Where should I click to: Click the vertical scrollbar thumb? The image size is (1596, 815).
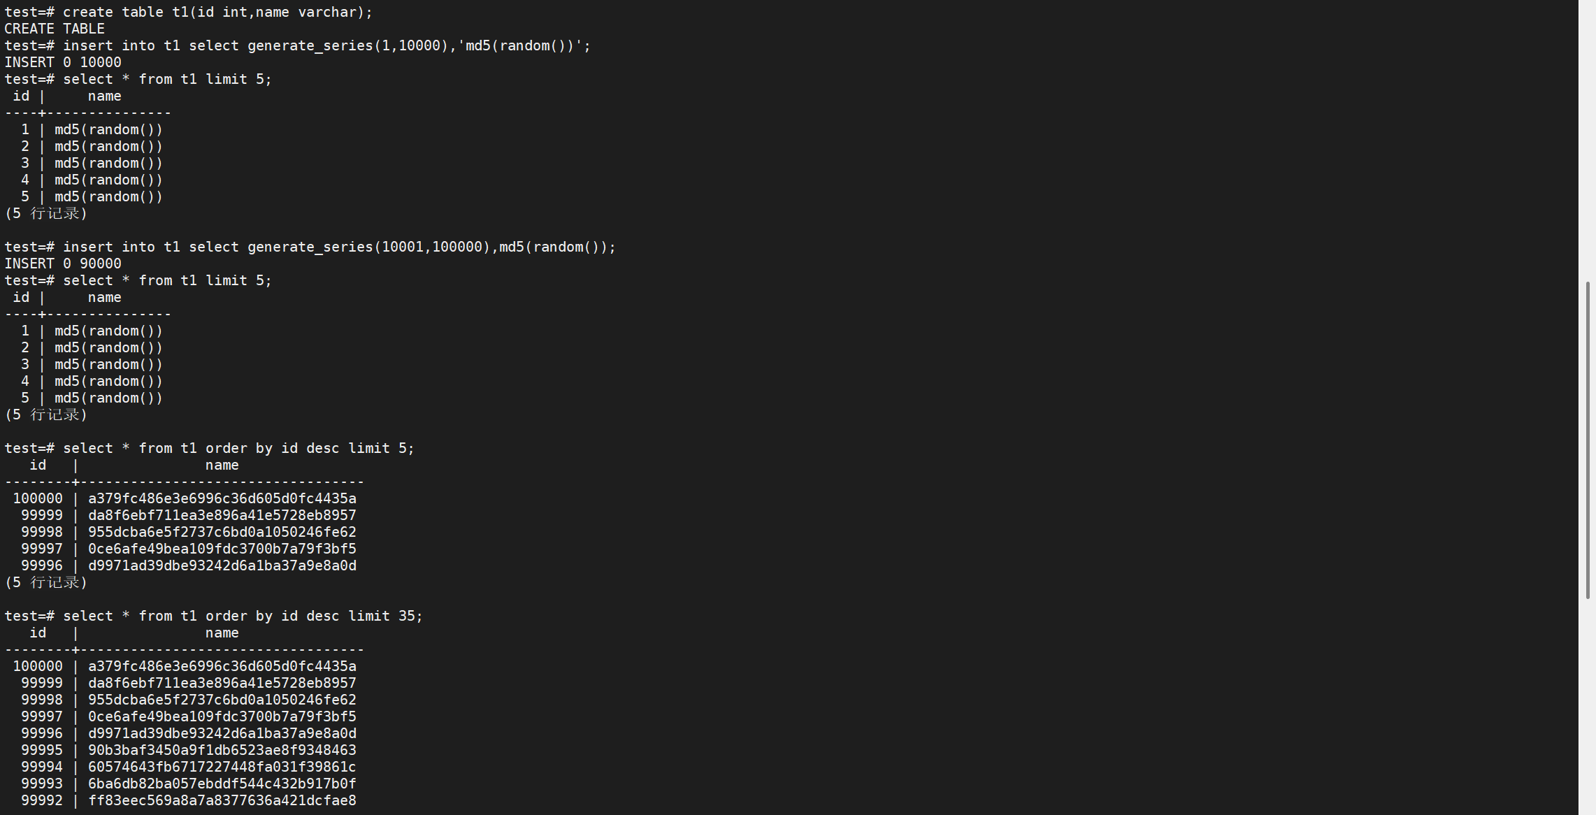(1588, 440)
